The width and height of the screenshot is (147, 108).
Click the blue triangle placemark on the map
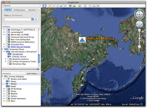pos(82,40)
